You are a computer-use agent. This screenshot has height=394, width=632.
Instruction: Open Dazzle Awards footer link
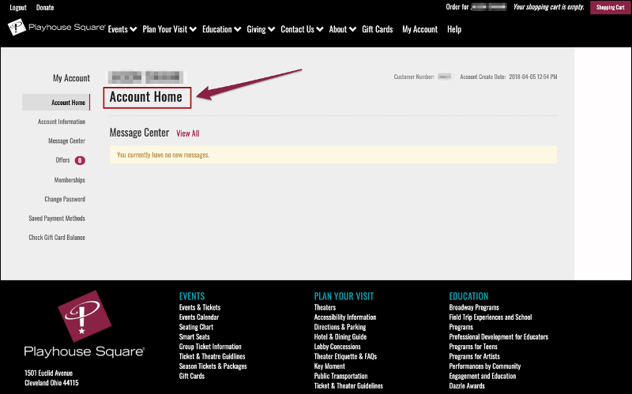(x=467, y=385)
